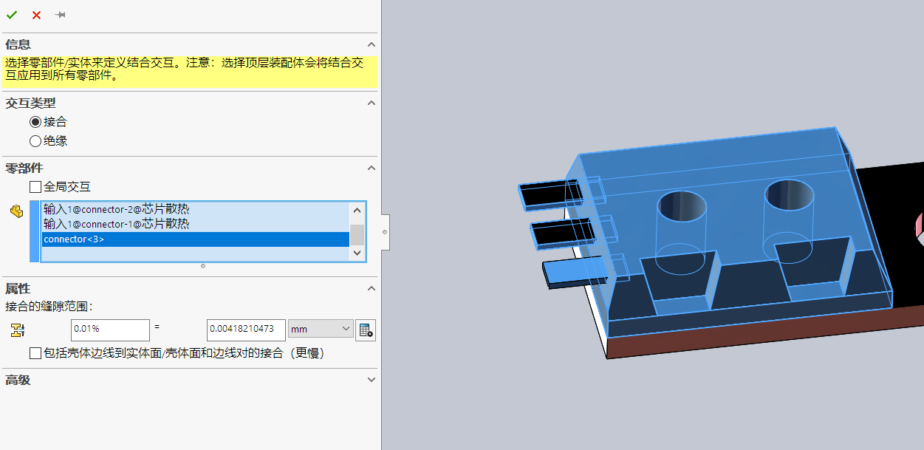Click the panel splitter collapse handle
The width and height of the screenshot is (924, 450).
(385, 233)
